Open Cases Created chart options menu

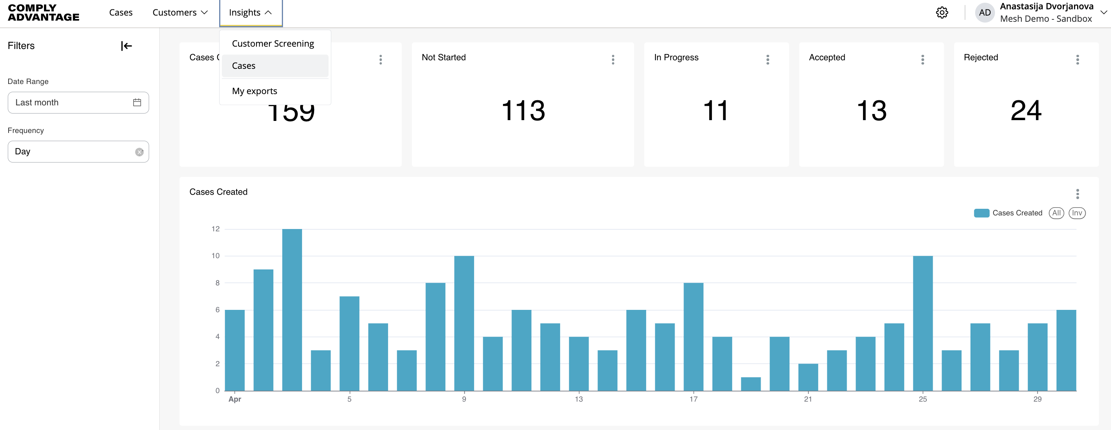[1078, 194]
